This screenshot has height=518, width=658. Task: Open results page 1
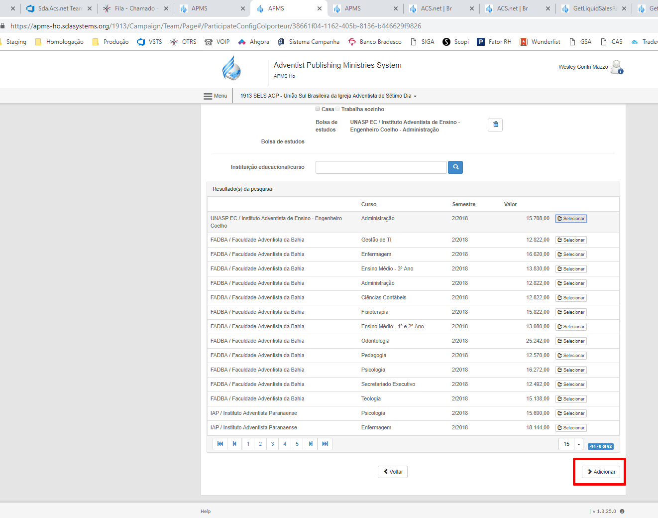point(248,444)
